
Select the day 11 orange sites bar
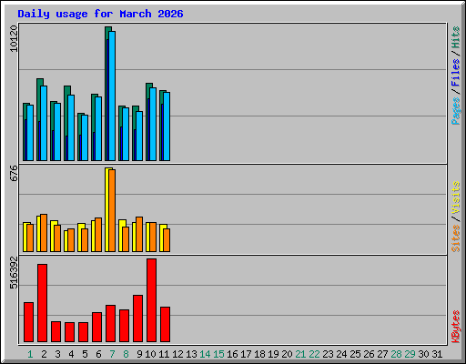click(x=167, y=240)
